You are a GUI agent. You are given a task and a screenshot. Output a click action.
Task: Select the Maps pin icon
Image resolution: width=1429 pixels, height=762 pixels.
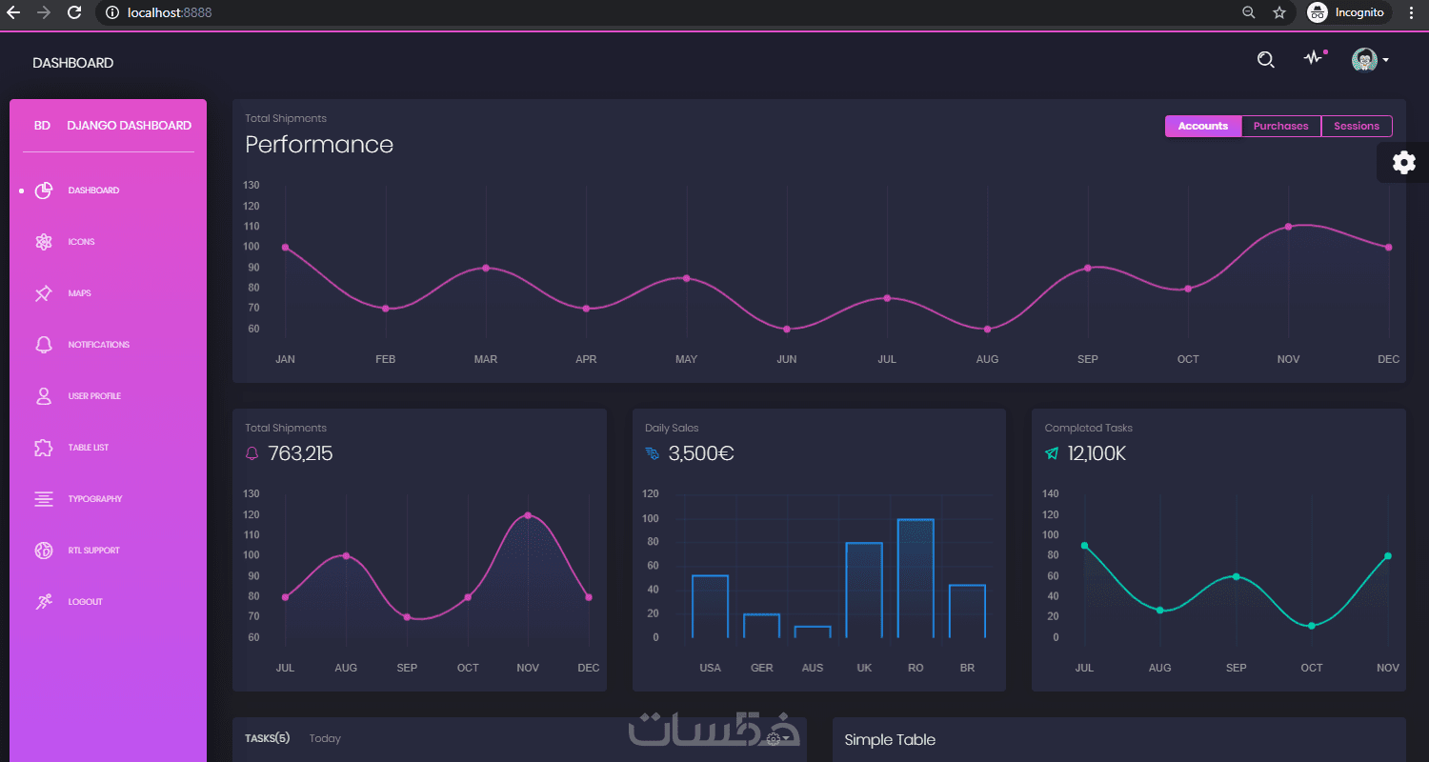pos(44,293)
